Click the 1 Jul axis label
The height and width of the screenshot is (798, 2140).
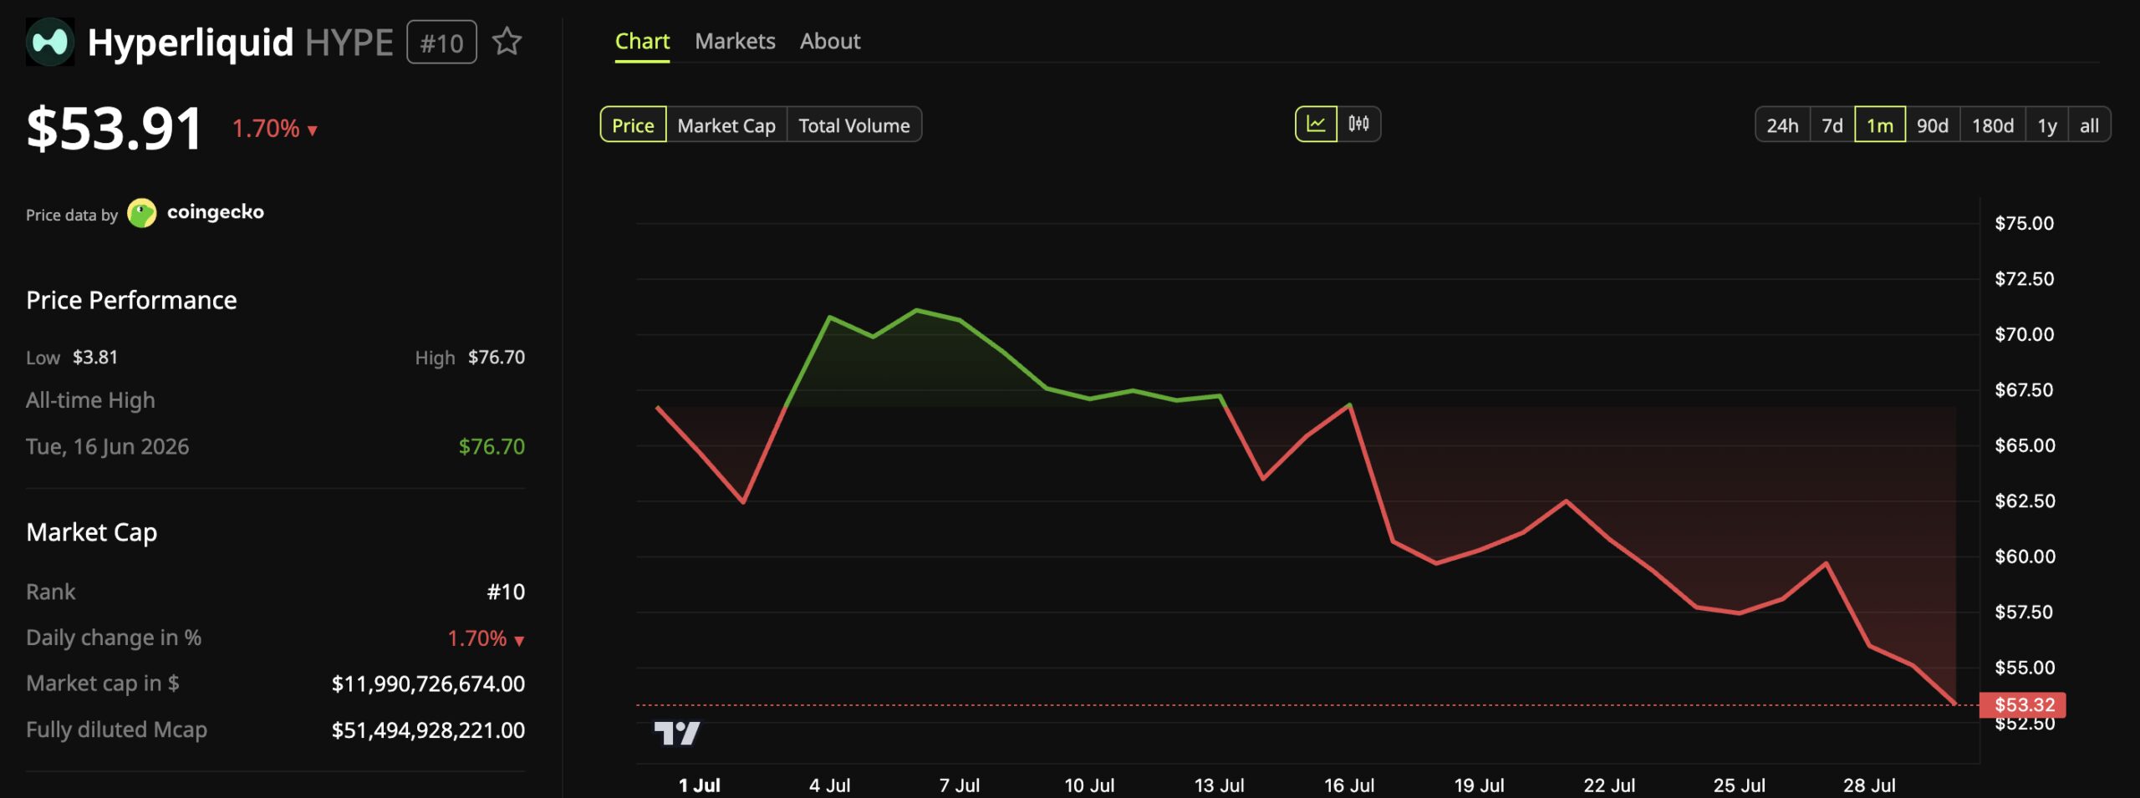[700, 785]
